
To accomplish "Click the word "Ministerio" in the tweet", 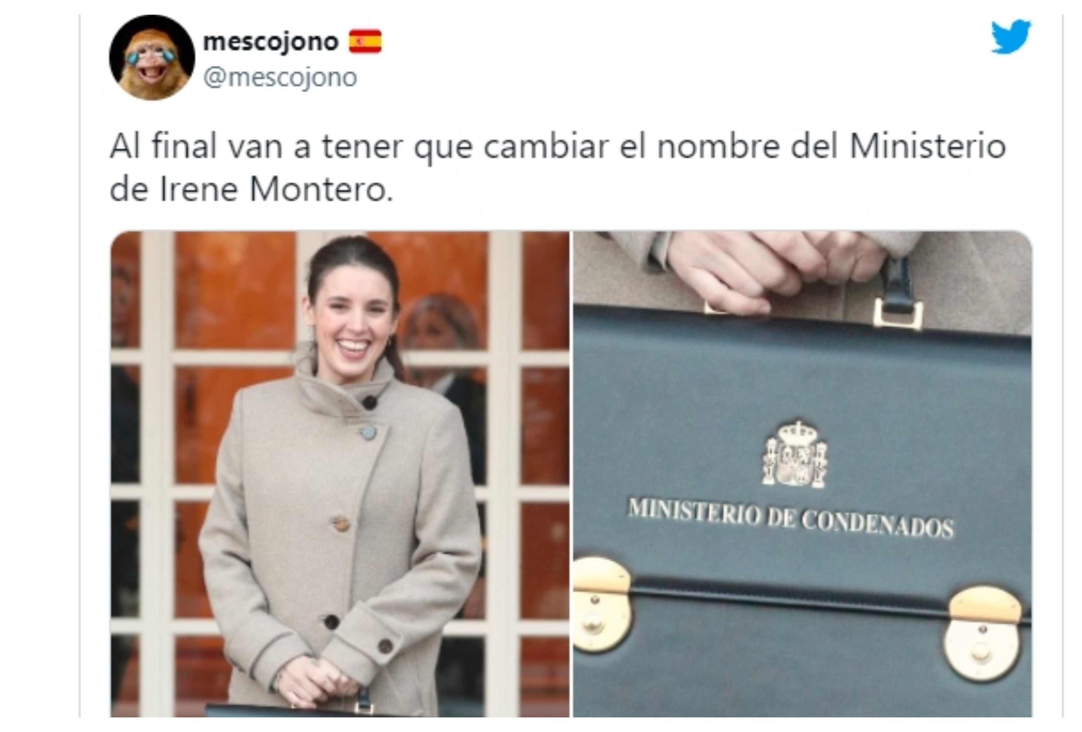I will (928, 147).
